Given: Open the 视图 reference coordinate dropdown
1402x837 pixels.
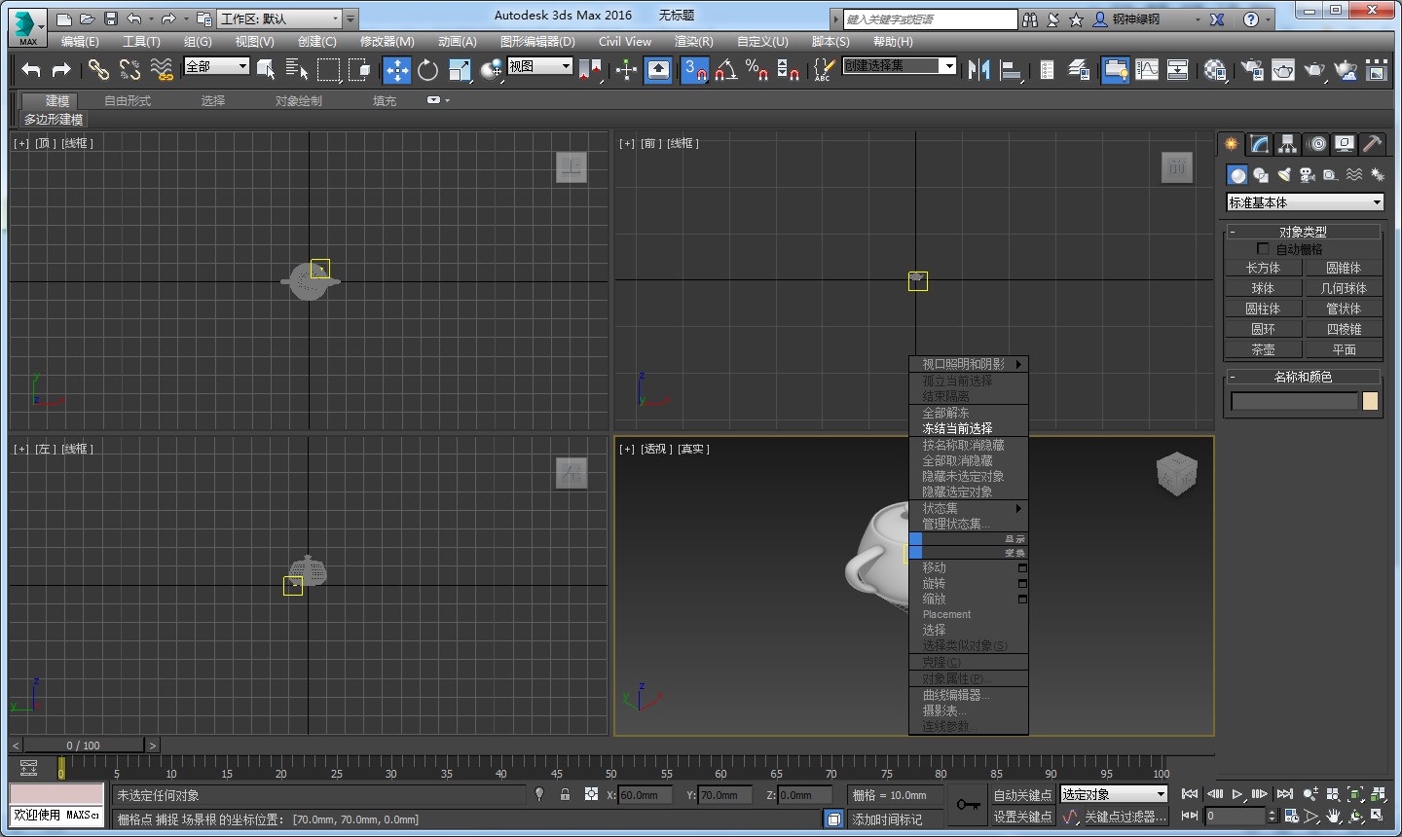Looking at the screenshot, I should 539,66.
